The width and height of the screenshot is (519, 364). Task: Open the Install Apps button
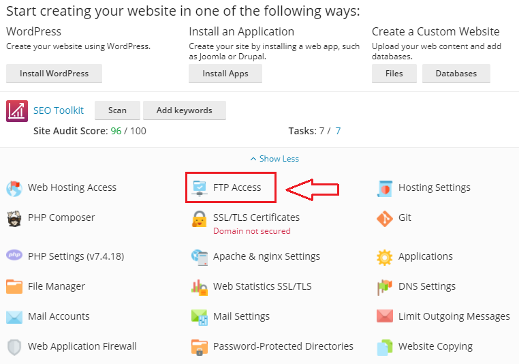tap(225, 74)
